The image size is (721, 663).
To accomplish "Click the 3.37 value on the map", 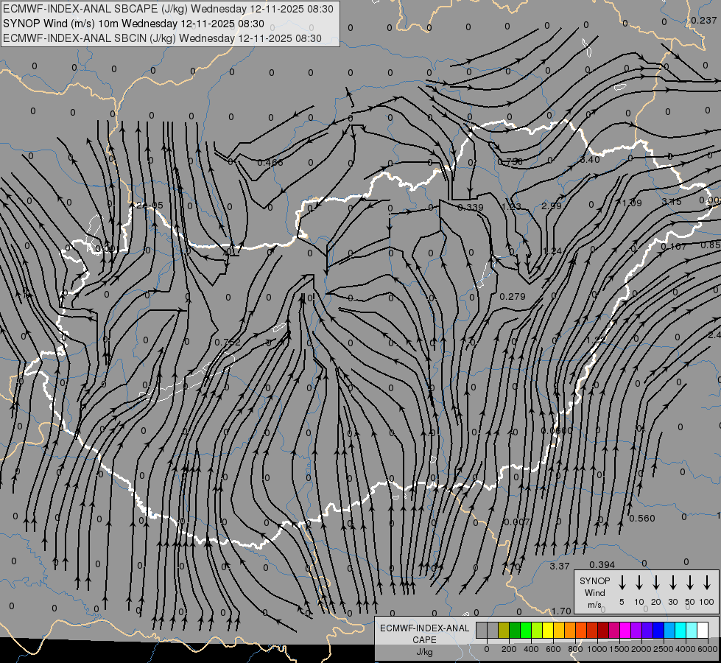I will pyautogui.click(x=560, y=566).
